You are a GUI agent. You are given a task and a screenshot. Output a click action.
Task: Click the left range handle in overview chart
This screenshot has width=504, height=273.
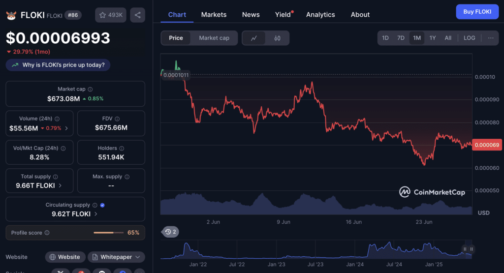tap(465, 249)
